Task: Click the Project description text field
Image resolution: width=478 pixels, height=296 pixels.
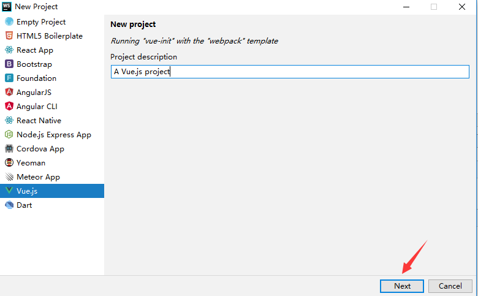Action: (289, 72)
